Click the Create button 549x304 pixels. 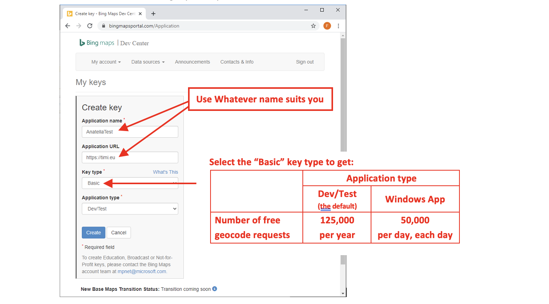pyautogui.click(x=93, y=233)
